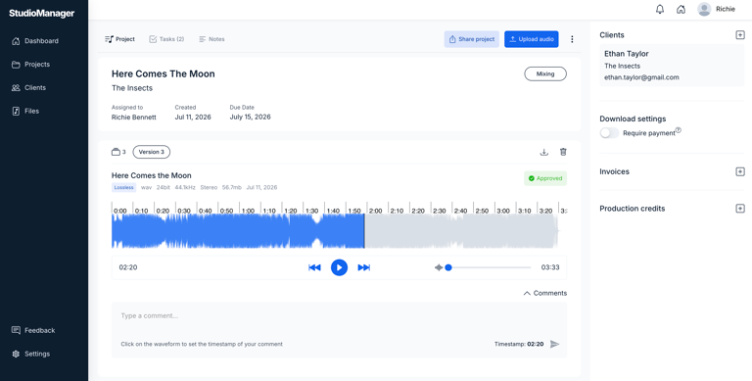Click the Here Comes The Moon project title
The height and width of the screenshot is (381, 752).
click(x=164, y=73)
